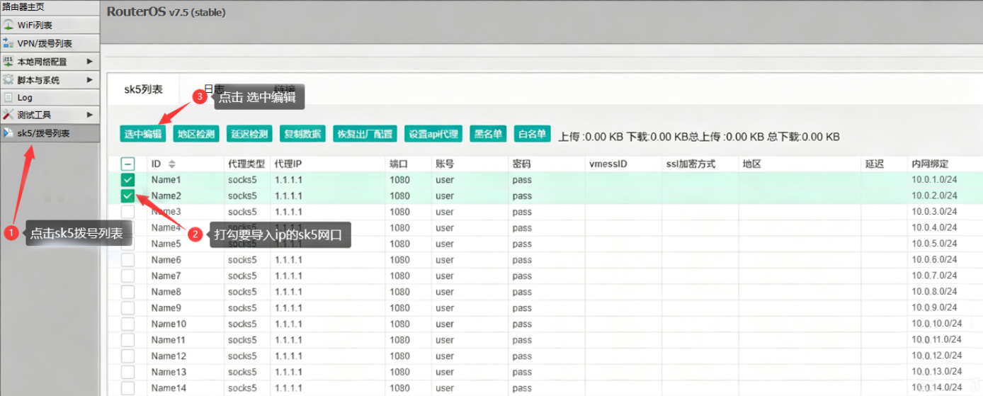Image resolution: width=983 pixels, height=396 pixels.
Task: Click the 本地网络配置 sidebar icon
Action: 9,62
